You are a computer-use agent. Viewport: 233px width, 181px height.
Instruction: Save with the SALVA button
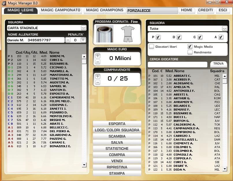(117, 142)
